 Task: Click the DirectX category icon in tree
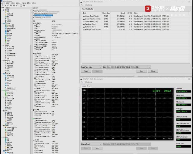coord(4,90)
